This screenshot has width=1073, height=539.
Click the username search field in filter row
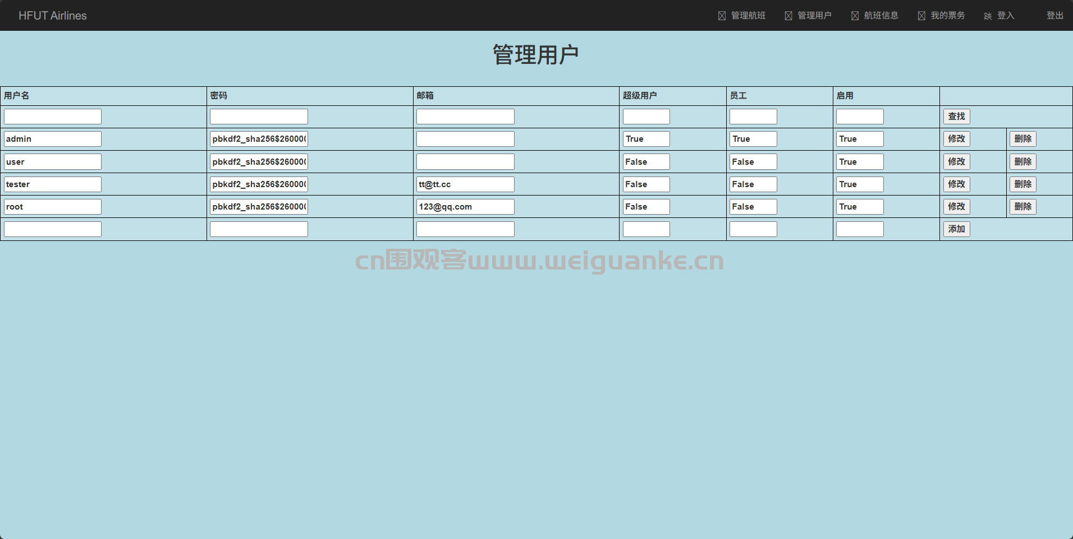(53, 117)
